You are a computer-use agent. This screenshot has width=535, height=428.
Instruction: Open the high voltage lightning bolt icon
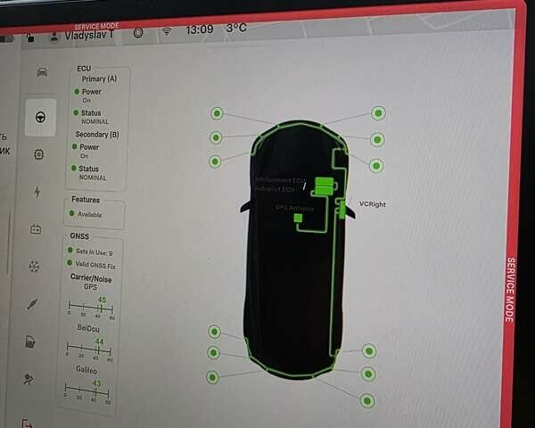click(x=37, y=191)
